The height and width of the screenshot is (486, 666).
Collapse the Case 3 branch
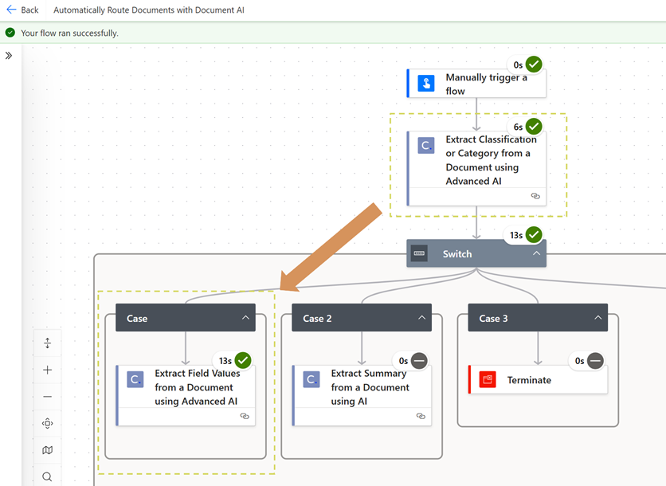pos(597,318)
